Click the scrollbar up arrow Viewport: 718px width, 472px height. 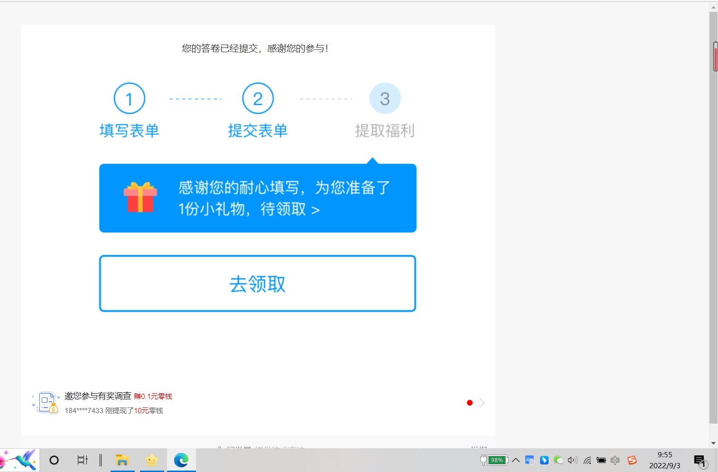click(x=713, y=7)
